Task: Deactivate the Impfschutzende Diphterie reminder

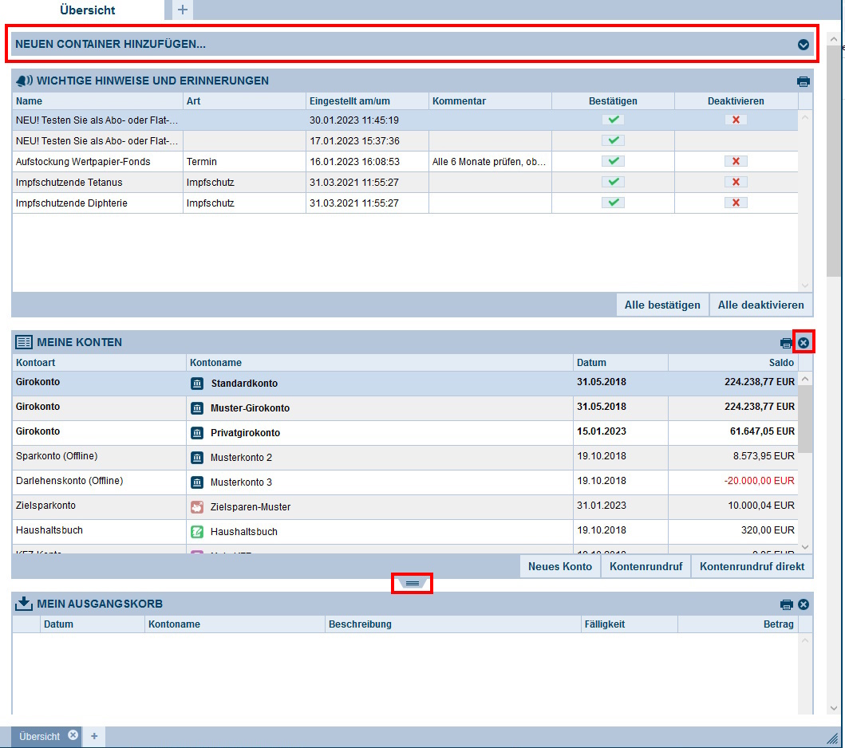Action: coord(736,203)
